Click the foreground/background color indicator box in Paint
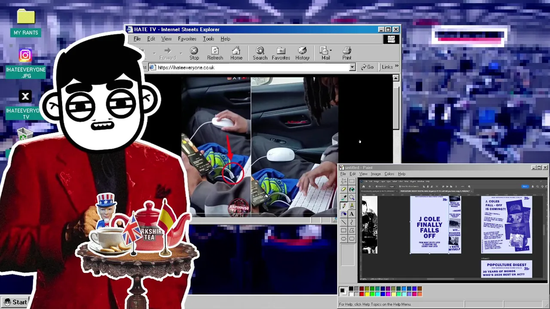Viewport: 550px width, 309px height. click(x=343, y=291)
